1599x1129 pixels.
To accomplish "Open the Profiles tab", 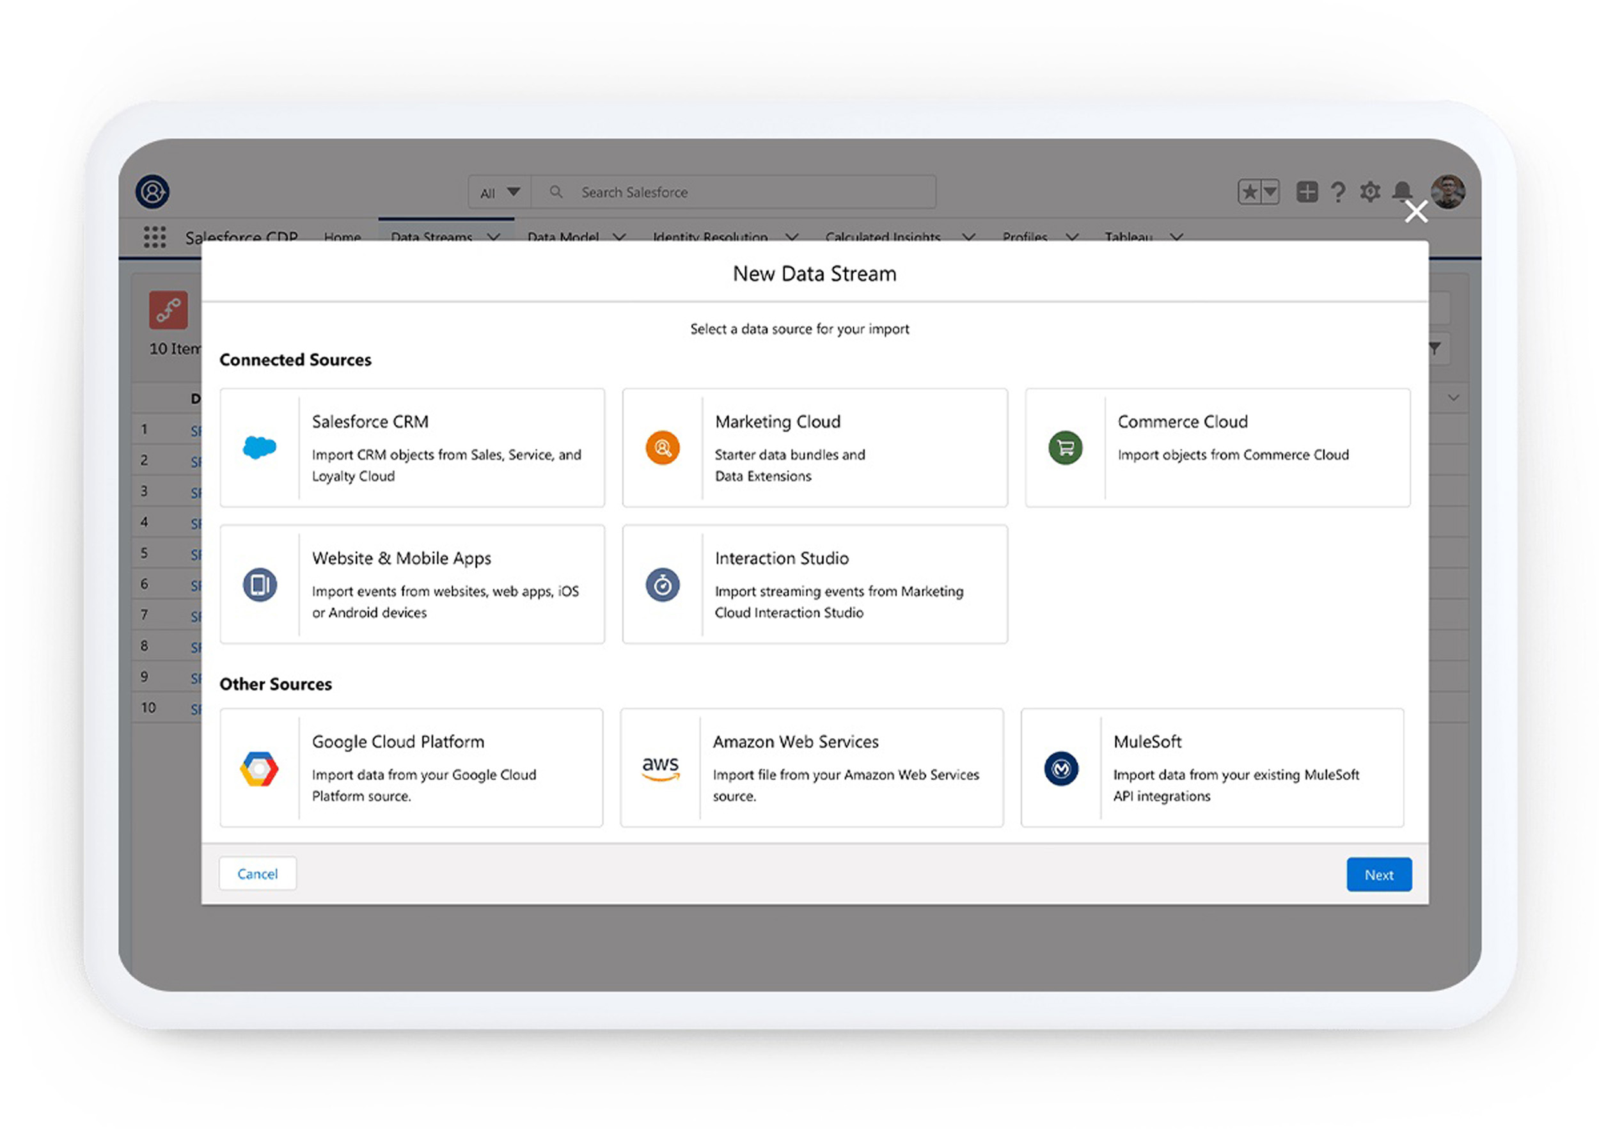I will [1025, 237].
